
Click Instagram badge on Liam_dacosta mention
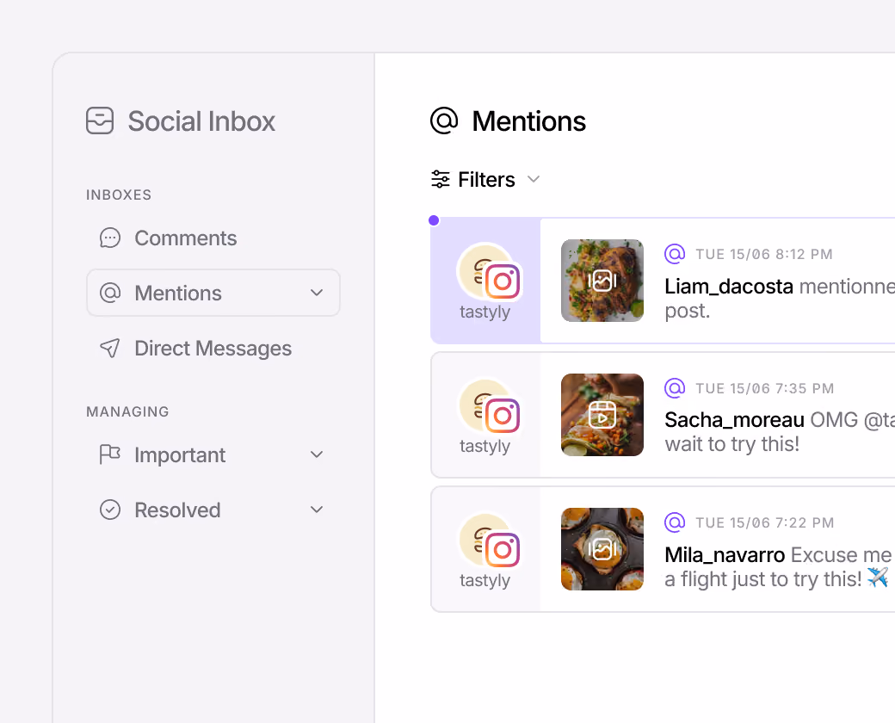503,281
